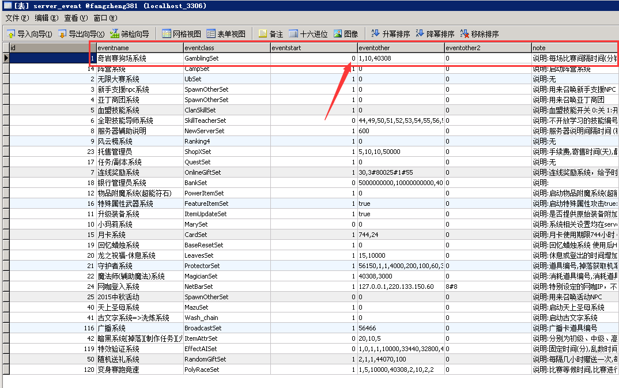Select eventother2 value 8#8
The height and width of the screenshot is (388, 619).
click(x=488, y=287)
